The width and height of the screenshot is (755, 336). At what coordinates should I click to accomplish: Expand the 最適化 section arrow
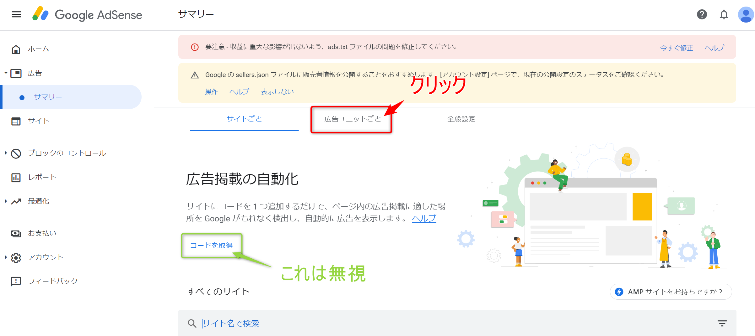click(6, 201)
